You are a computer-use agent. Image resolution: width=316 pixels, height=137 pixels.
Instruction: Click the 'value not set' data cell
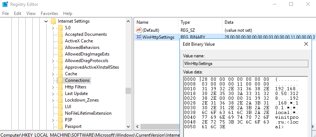pyautogui.click(x=239, y=30)
